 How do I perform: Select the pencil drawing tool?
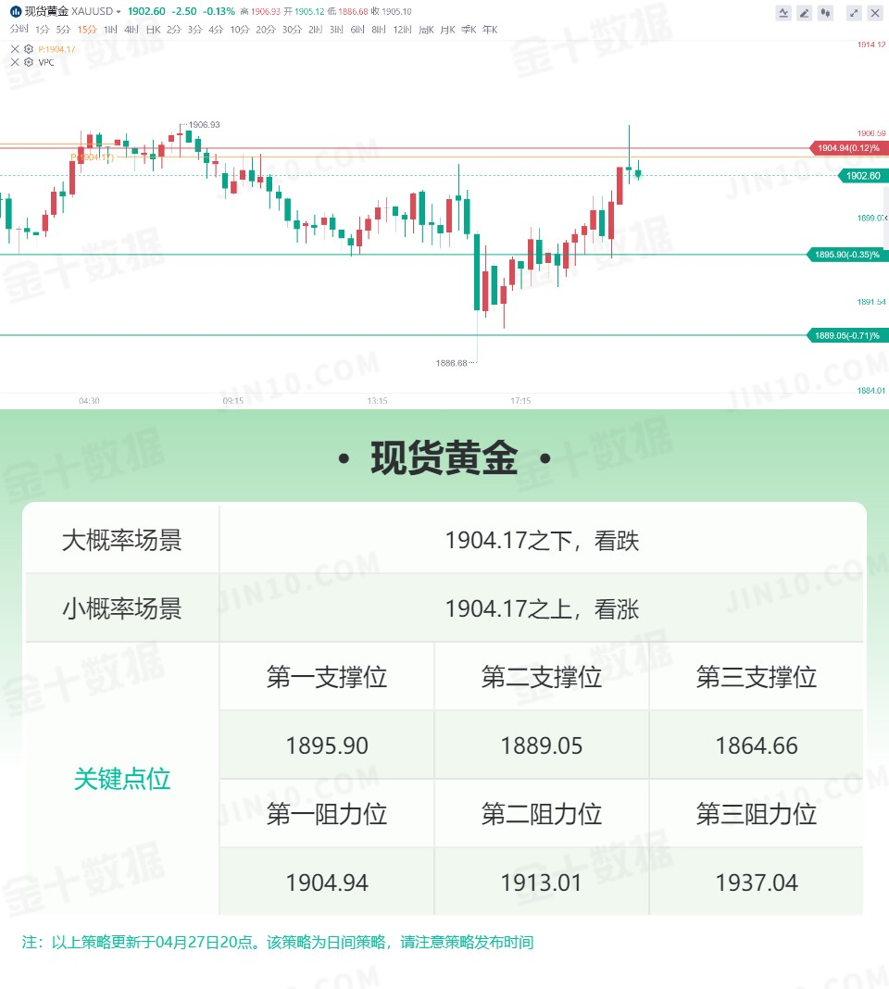tap(804, 13)
